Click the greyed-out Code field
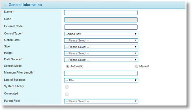This screenshot has height=111, width=192. coord(101,20)
